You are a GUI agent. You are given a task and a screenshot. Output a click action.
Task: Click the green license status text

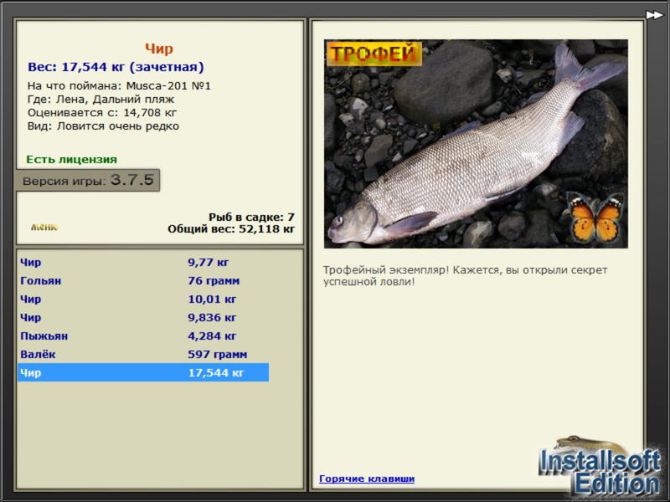pyautogui.click(x=71, y=159)
